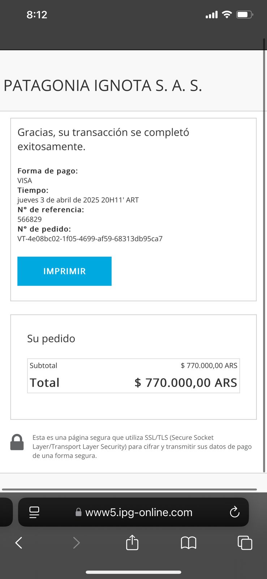Open the Safari share sheet

pyautogui.click(x=132, y=542)
